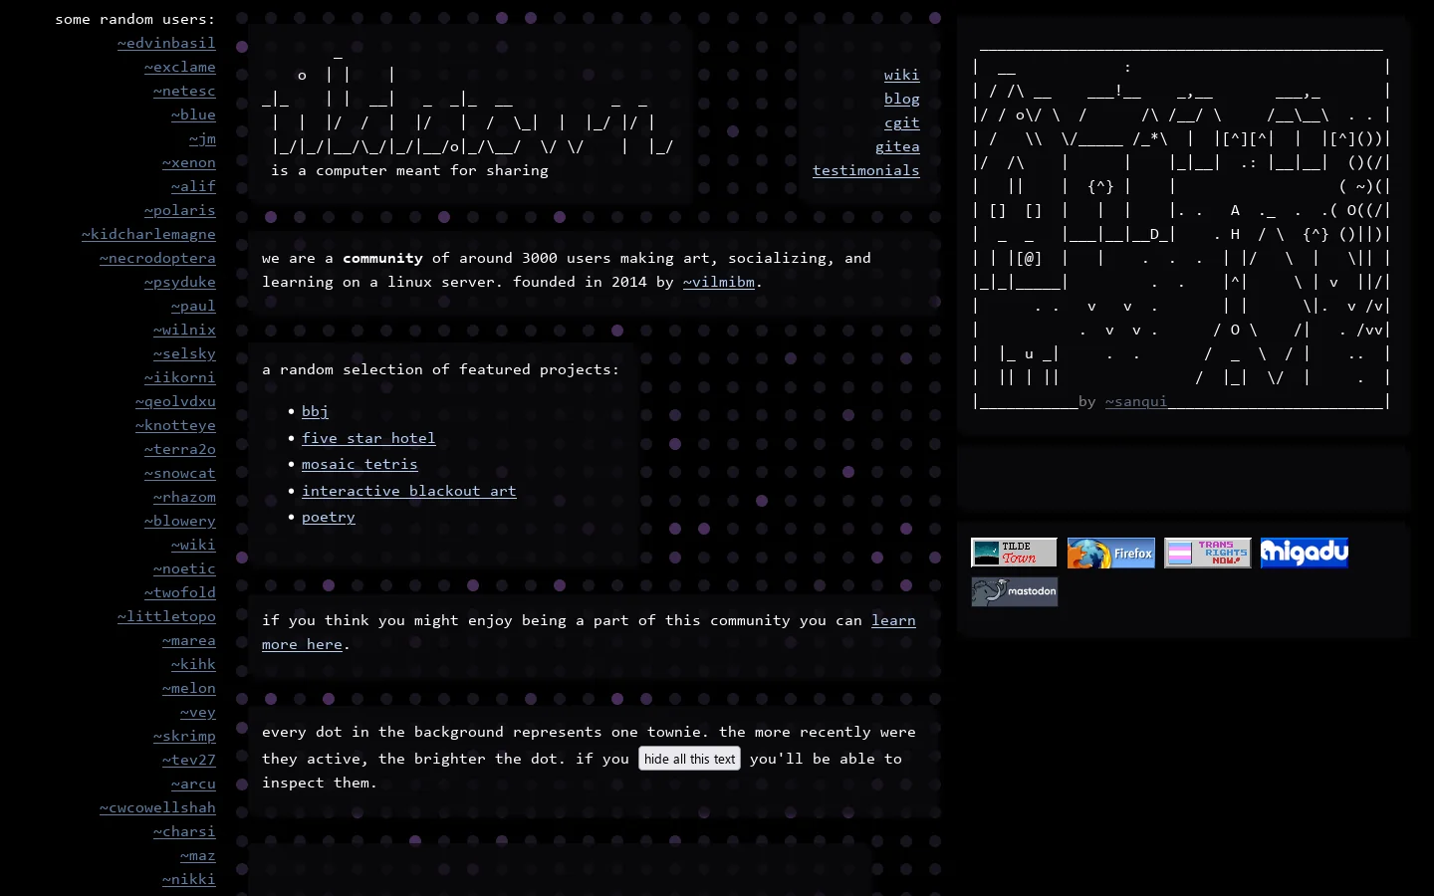Open the bbj featured project
The height and width of the screenshot is (896, 1434).
tap(315, 411)
